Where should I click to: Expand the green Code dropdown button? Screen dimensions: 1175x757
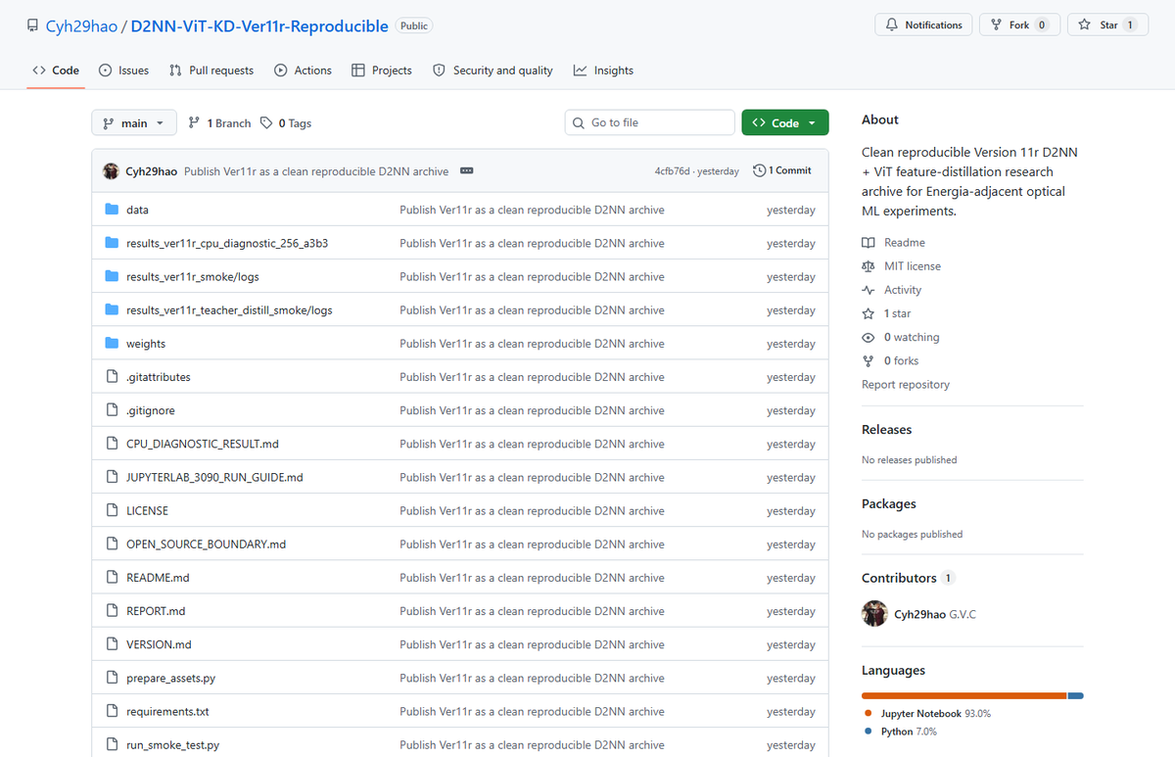(785, 123)
